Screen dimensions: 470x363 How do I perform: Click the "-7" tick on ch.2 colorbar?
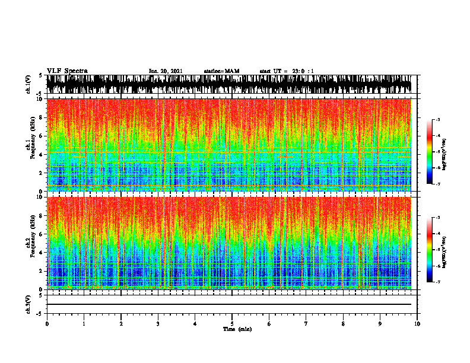438,282
